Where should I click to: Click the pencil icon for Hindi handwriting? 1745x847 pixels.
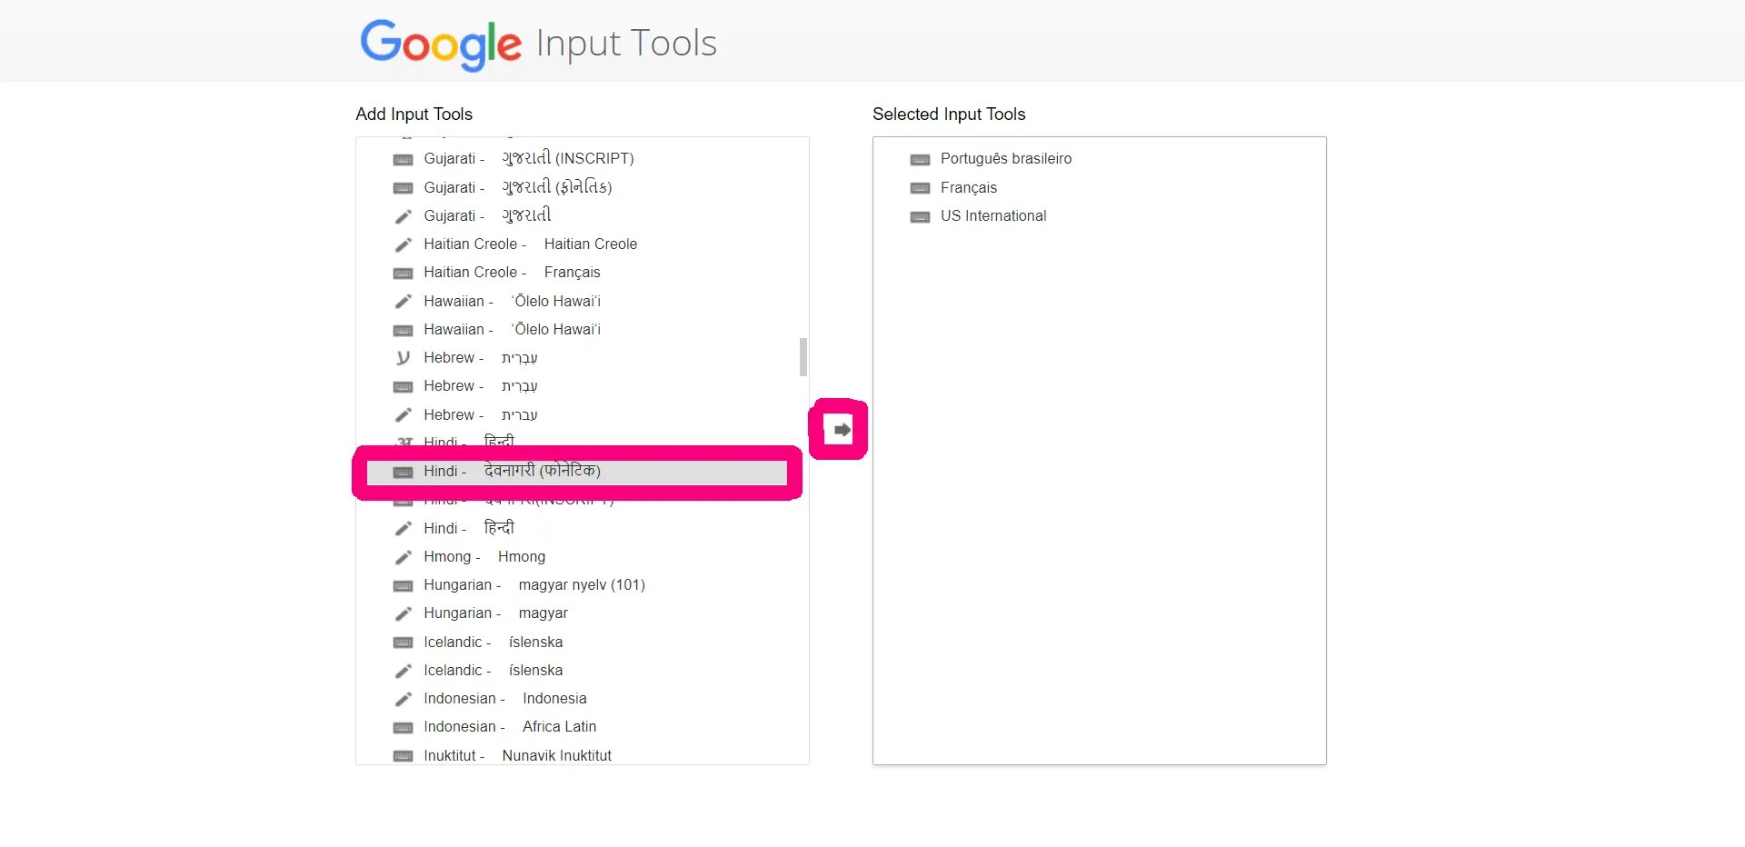[403, 529]
